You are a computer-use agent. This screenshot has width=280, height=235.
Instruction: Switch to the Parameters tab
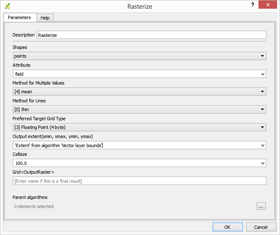point(19,17)
